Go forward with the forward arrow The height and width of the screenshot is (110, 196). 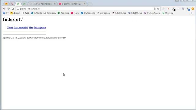[9, 9]
